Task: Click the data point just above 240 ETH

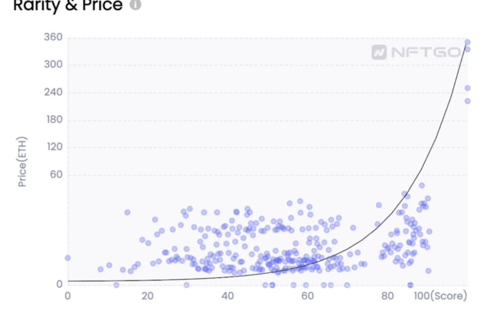Action: point(467,88)
